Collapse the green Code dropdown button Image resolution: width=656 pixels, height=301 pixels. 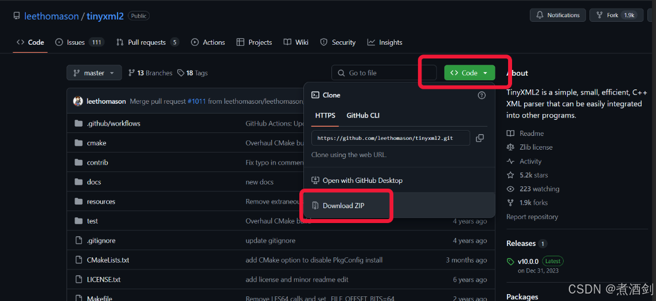470,73
